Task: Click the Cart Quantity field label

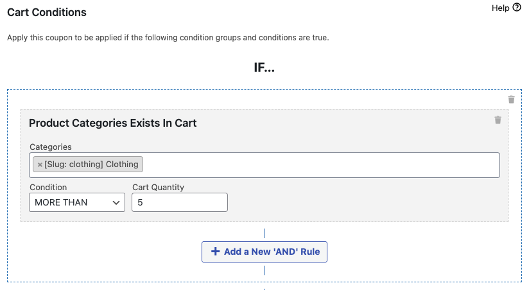Action: 158,188
